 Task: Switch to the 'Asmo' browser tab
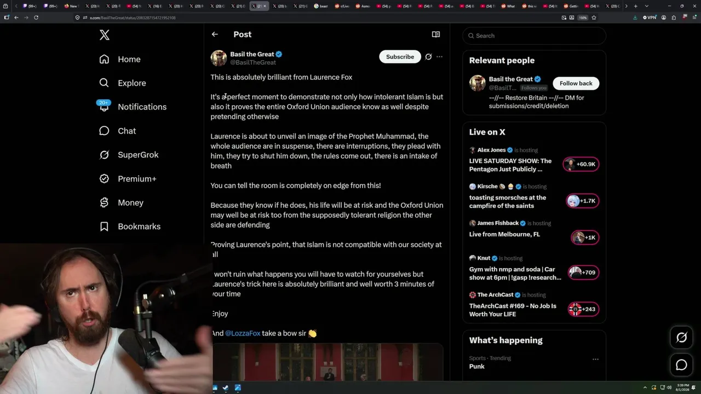[x=363, y=6]
